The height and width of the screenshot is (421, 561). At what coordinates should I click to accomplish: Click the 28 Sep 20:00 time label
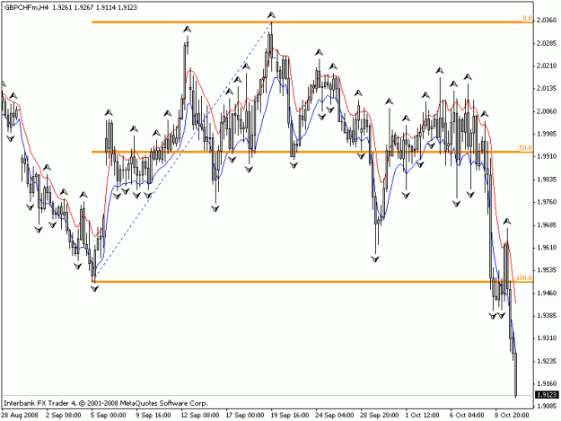click(x=380, y=416)
